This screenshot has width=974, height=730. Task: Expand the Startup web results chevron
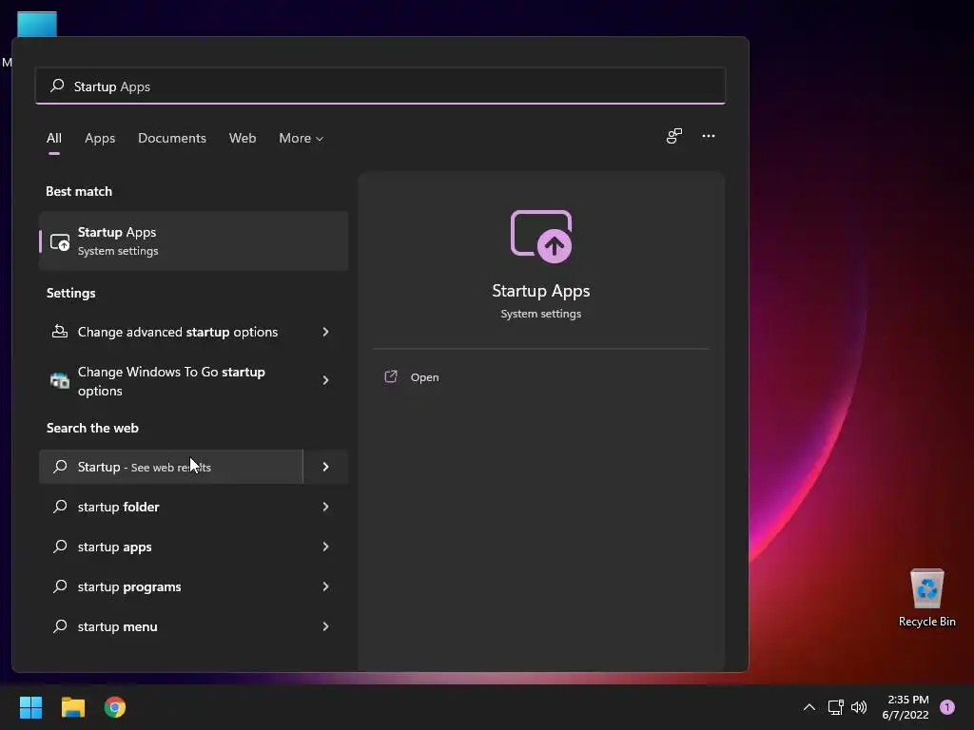click(x=325, y=467)
